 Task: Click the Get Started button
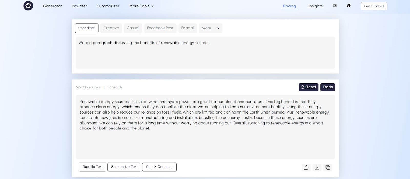pos(374,6)
